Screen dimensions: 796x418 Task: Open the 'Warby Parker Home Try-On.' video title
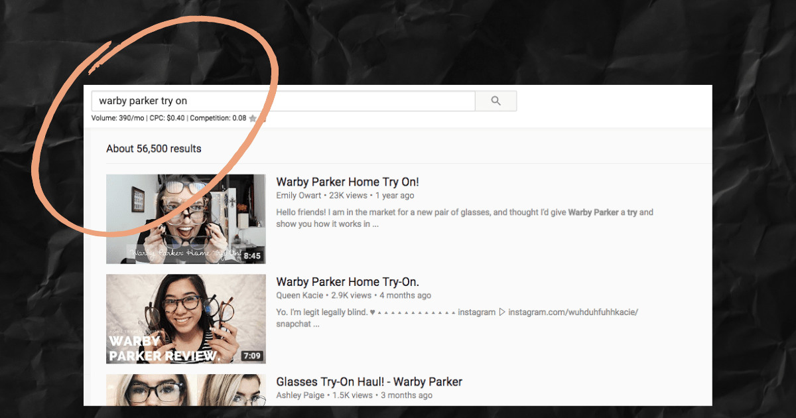pyautogui.click(x=348, y=281)
